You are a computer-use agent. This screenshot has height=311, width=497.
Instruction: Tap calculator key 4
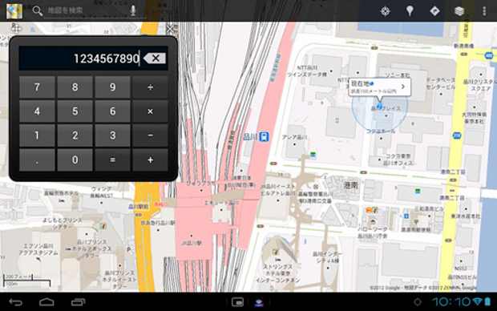(37, 111)
